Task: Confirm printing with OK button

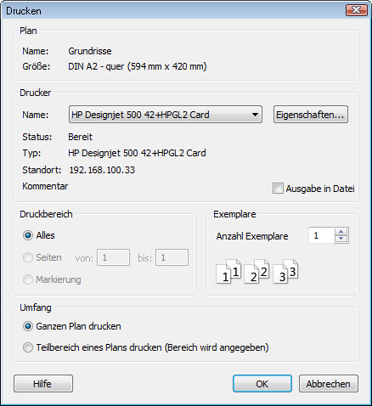Action: point(262,384)
